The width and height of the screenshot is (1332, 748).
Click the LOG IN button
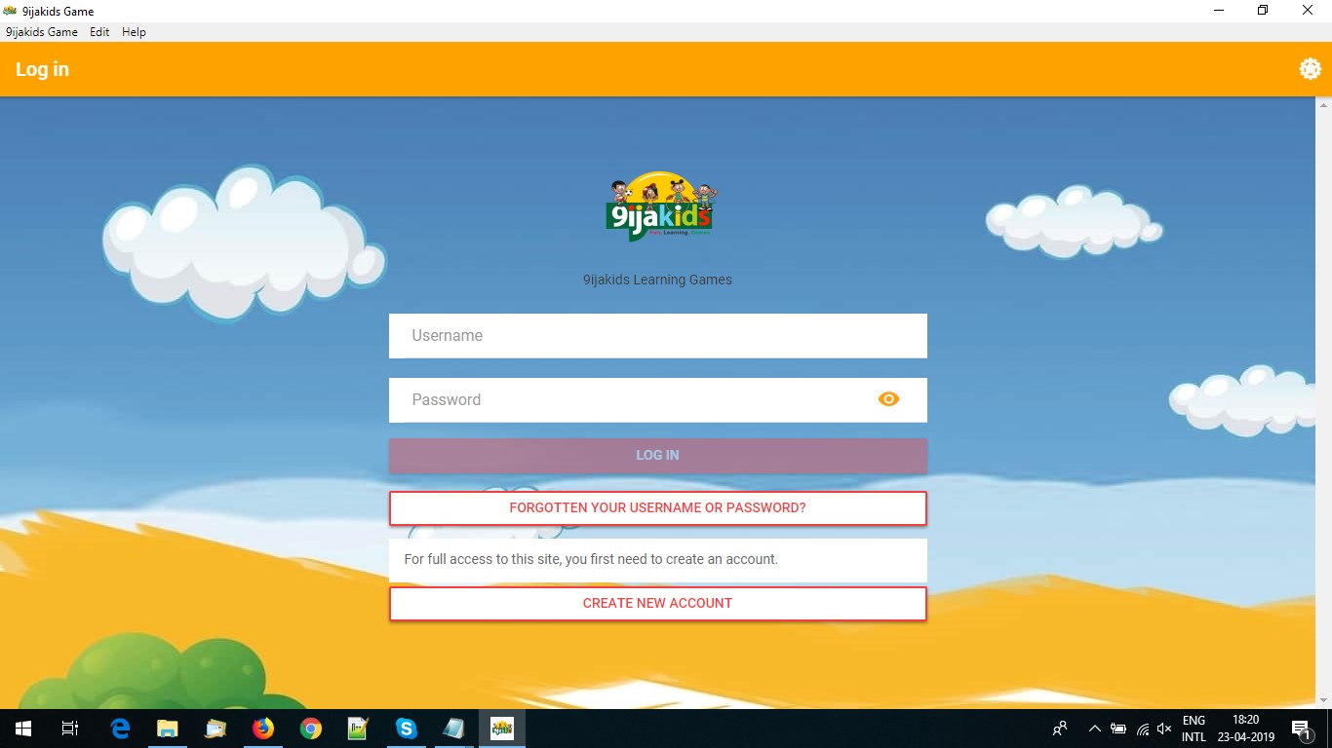coord(658,456)
